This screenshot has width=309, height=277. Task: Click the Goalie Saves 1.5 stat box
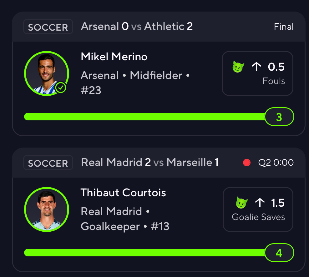(258, 209)
